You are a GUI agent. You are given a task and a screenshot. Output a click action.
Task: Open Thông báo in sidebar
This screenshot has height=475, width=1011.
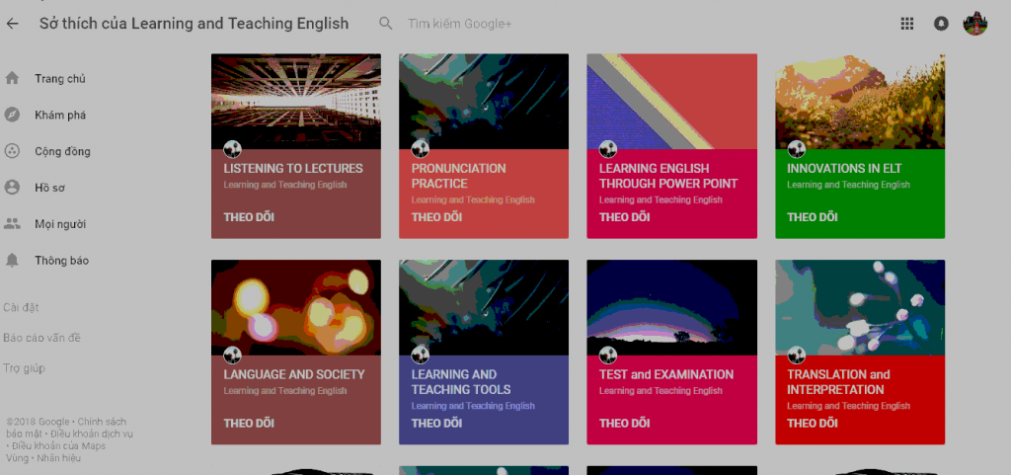61,261
